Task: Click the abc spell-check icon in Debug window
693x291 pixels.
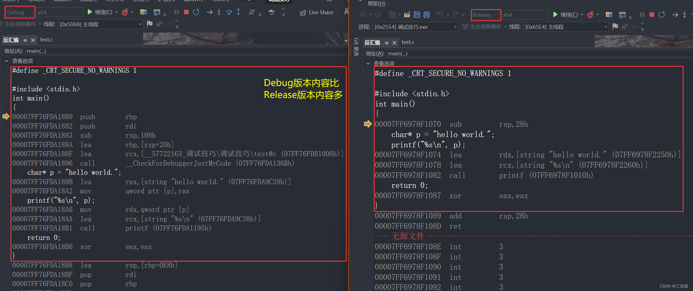Action: 271,12
